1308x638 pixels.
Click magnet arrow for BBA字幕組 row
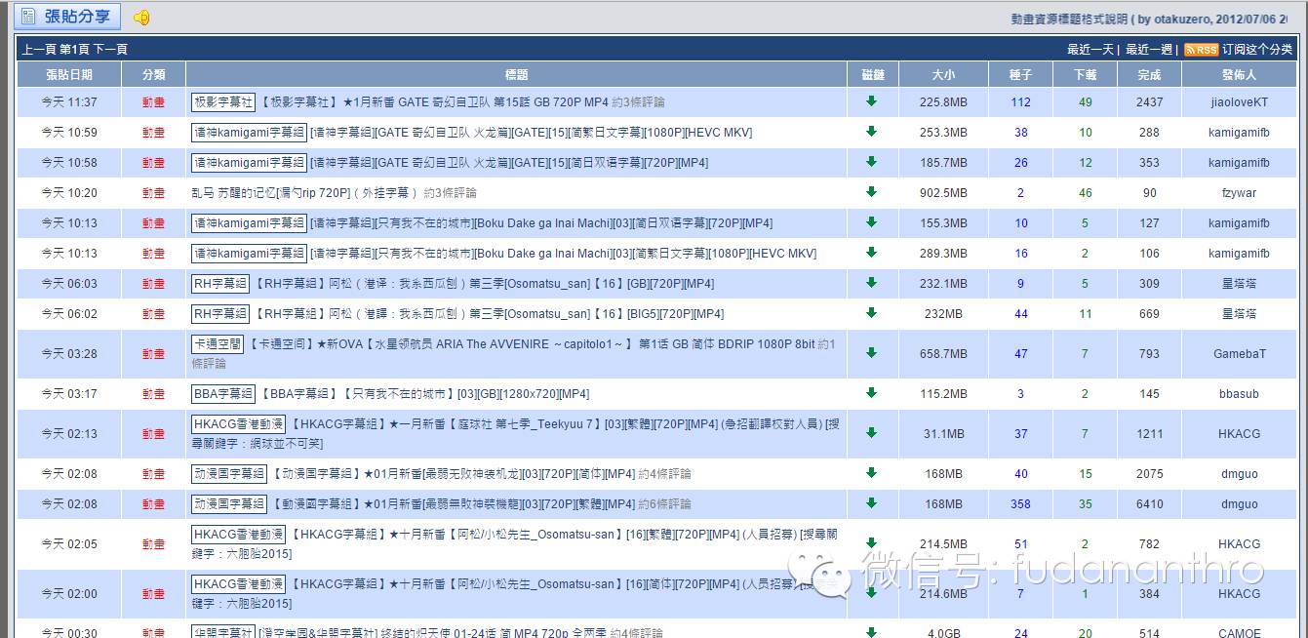coord(871,392)
